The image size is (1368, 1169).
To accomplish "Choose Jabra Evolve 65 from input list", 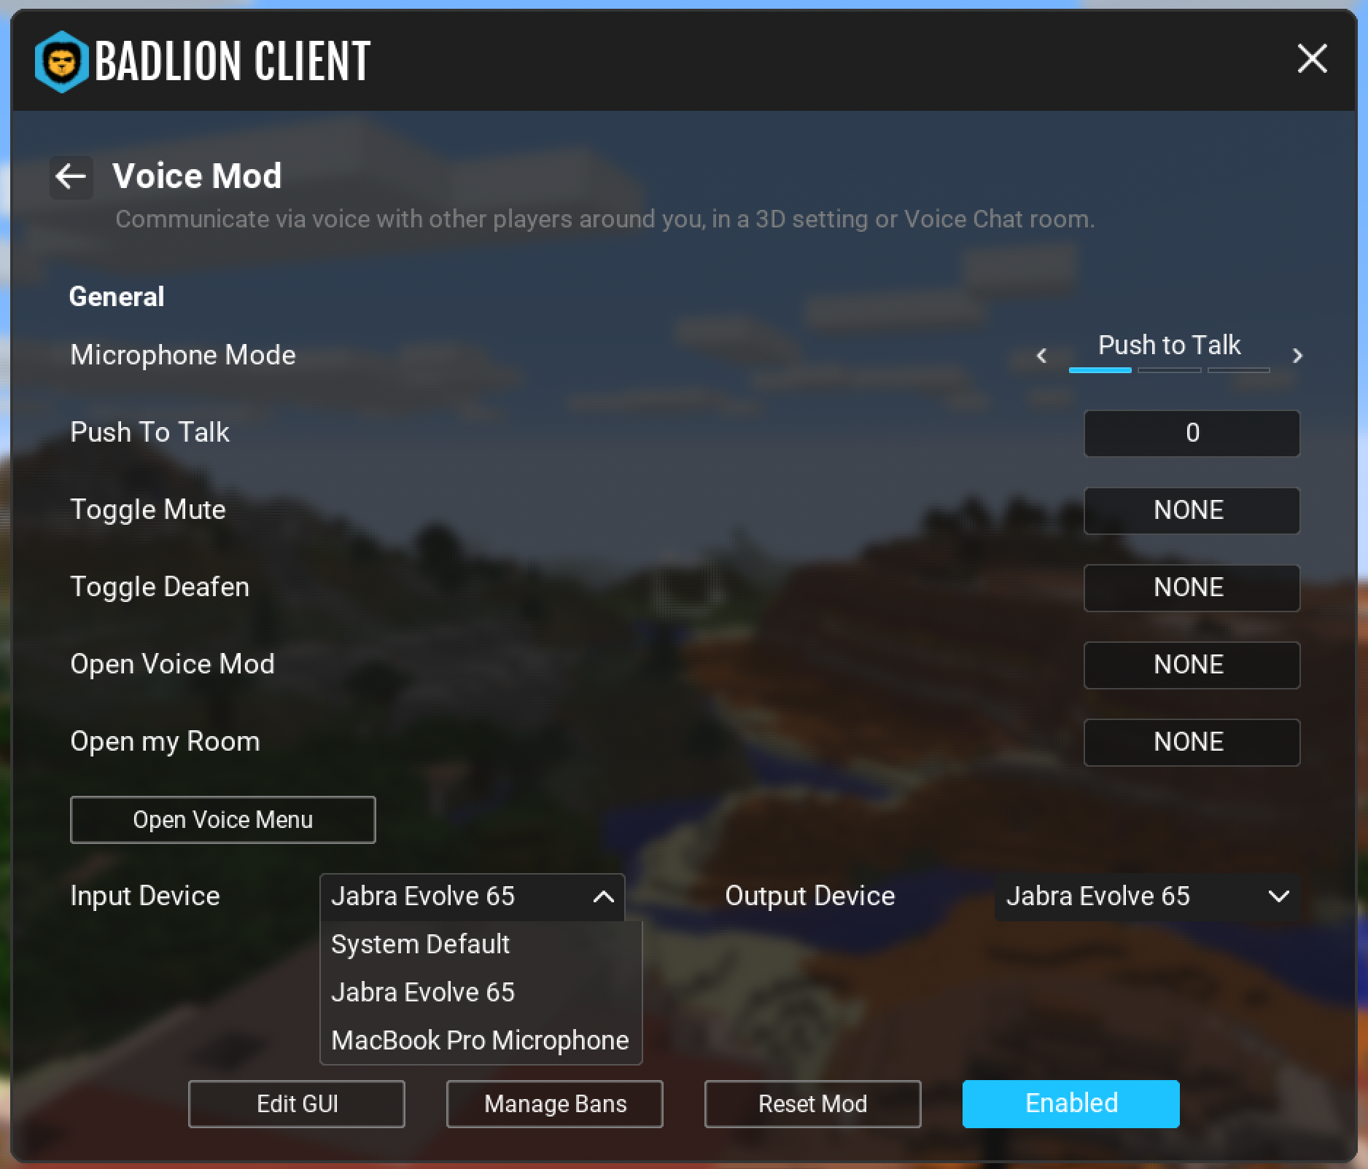I will click(x=423, y=993).
